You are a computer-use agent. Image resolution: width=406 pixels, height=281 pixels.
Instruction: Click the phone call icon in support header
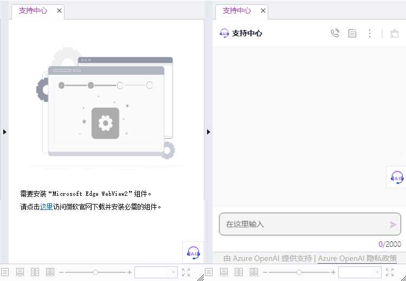pyautogui.click(x=335, y=33)
